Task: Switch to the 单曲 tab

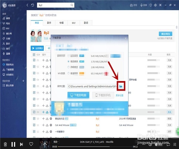Action: (37, 23)
